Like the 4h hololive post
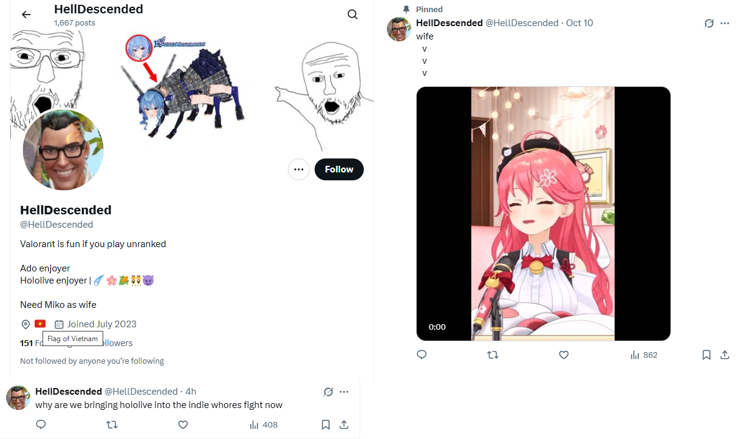 click(x=183, y=424)
